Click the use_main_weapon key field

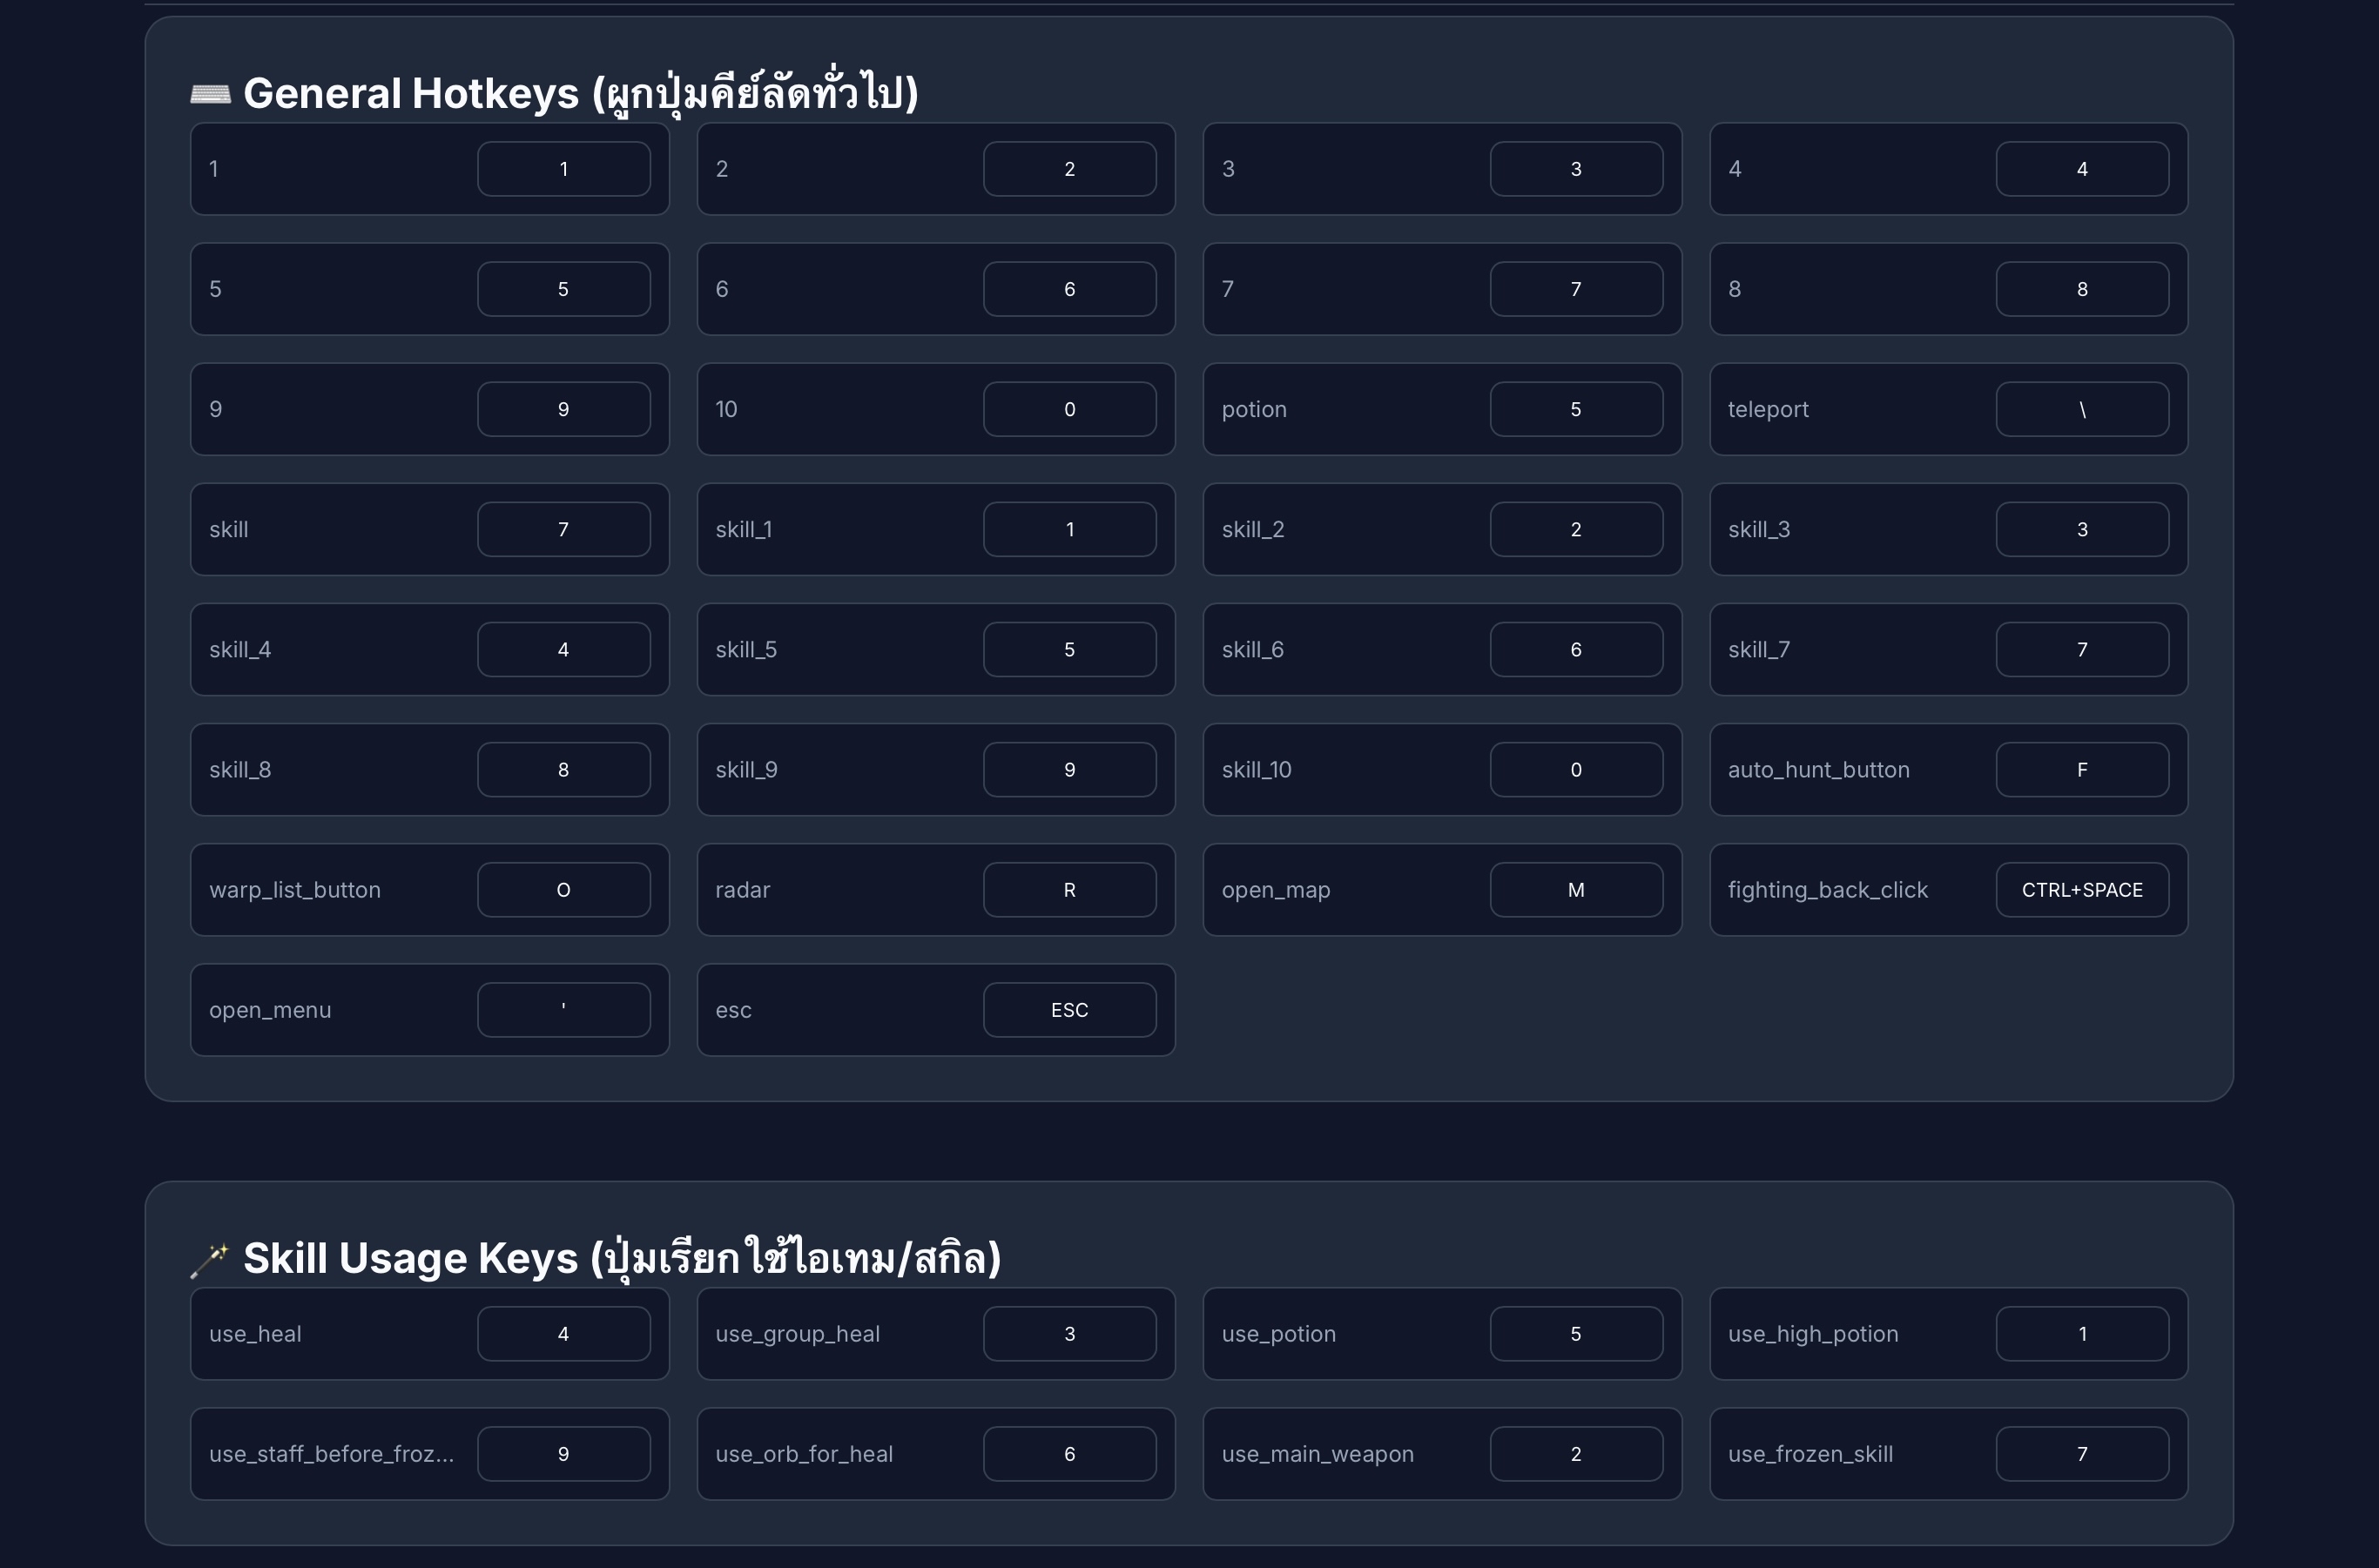click(x=1576, y=1453)
